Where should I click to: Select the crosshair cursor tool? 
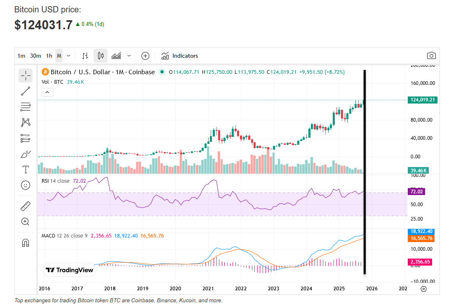25,75
